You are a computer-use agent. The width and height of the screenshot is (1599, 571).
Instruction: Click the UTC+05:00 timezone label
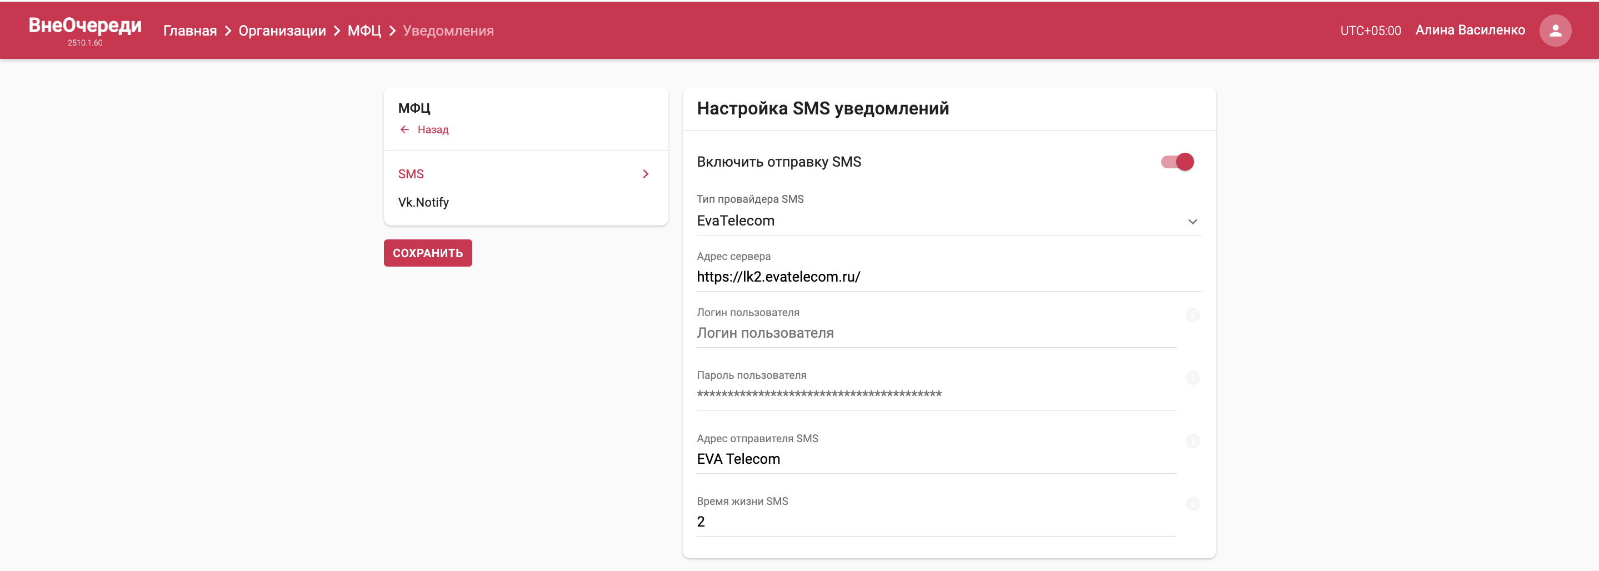click(1371, 31)
